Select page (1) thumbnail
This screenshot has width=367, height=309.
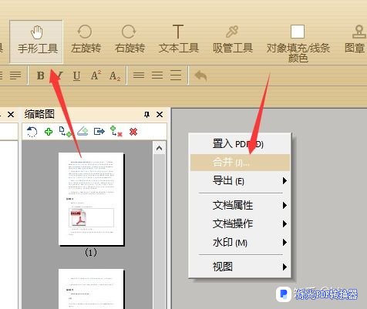click(x=91, y=199)
